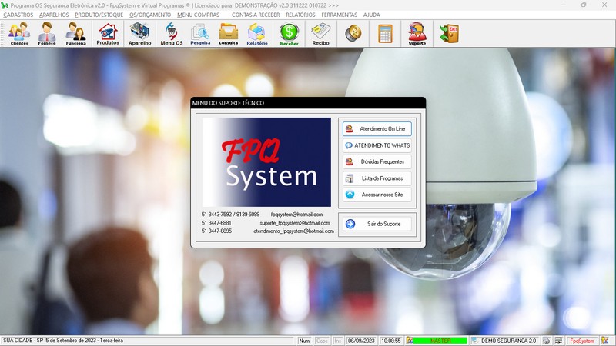Open the Menu OS toolbar icon
616x346 pixels.
click(172, 34)
